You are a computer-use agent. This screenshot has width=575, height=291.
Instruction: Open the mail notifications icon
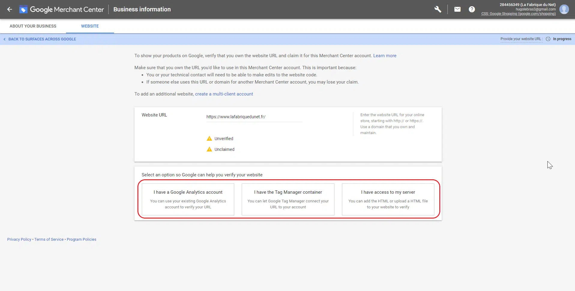[x=457, y=9]
